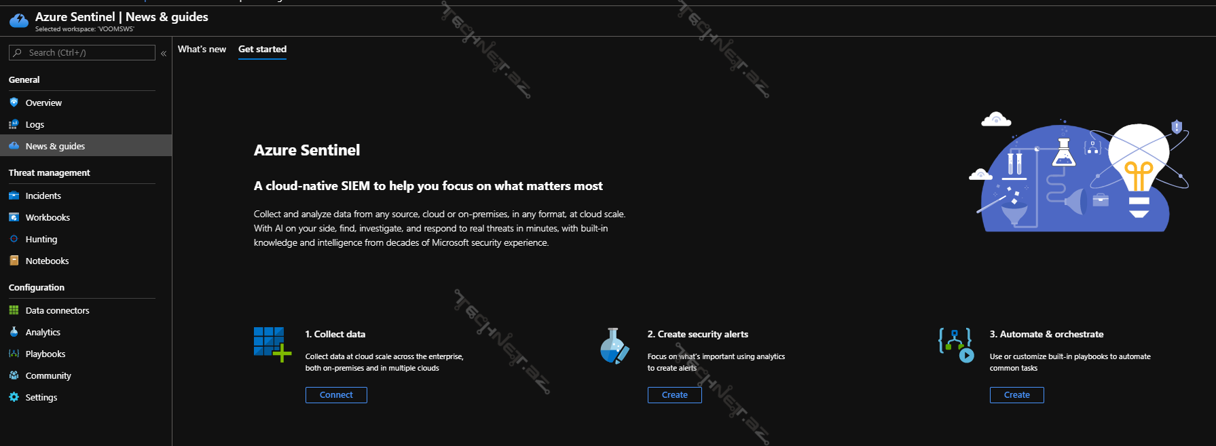Collapse the sidebar with the double-chevron

pyautogui.click(x=164, y=53)
